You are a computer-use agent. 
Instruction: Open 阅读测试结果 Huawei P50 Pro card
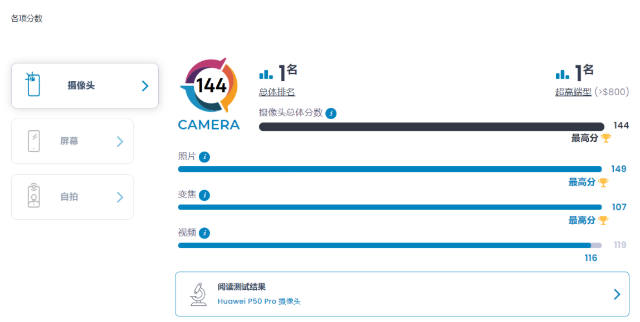pos(402,294)
